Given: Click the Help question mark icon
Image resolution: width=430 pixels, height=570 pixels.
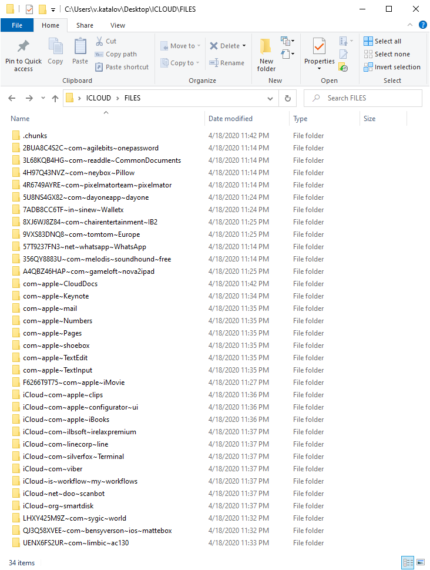Looking at the screenshot, I should [422, 25].
